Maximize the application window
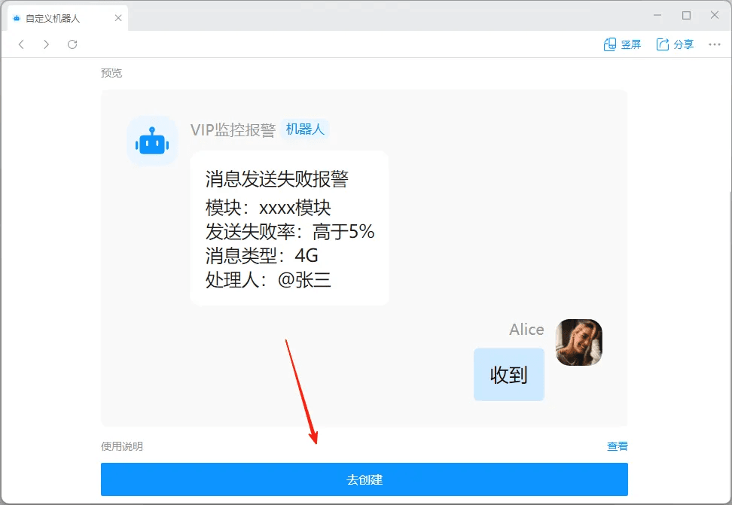 (x=686, y=15)
